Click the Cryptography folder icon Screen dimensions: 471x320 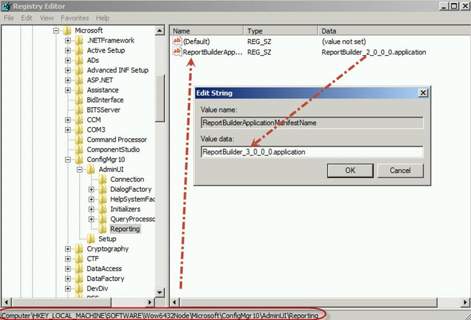pyautogui.click(x=79, y=249)
